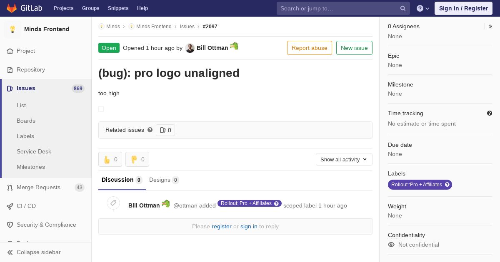Open Milestones in the sidebar

[x=31, y=167]
